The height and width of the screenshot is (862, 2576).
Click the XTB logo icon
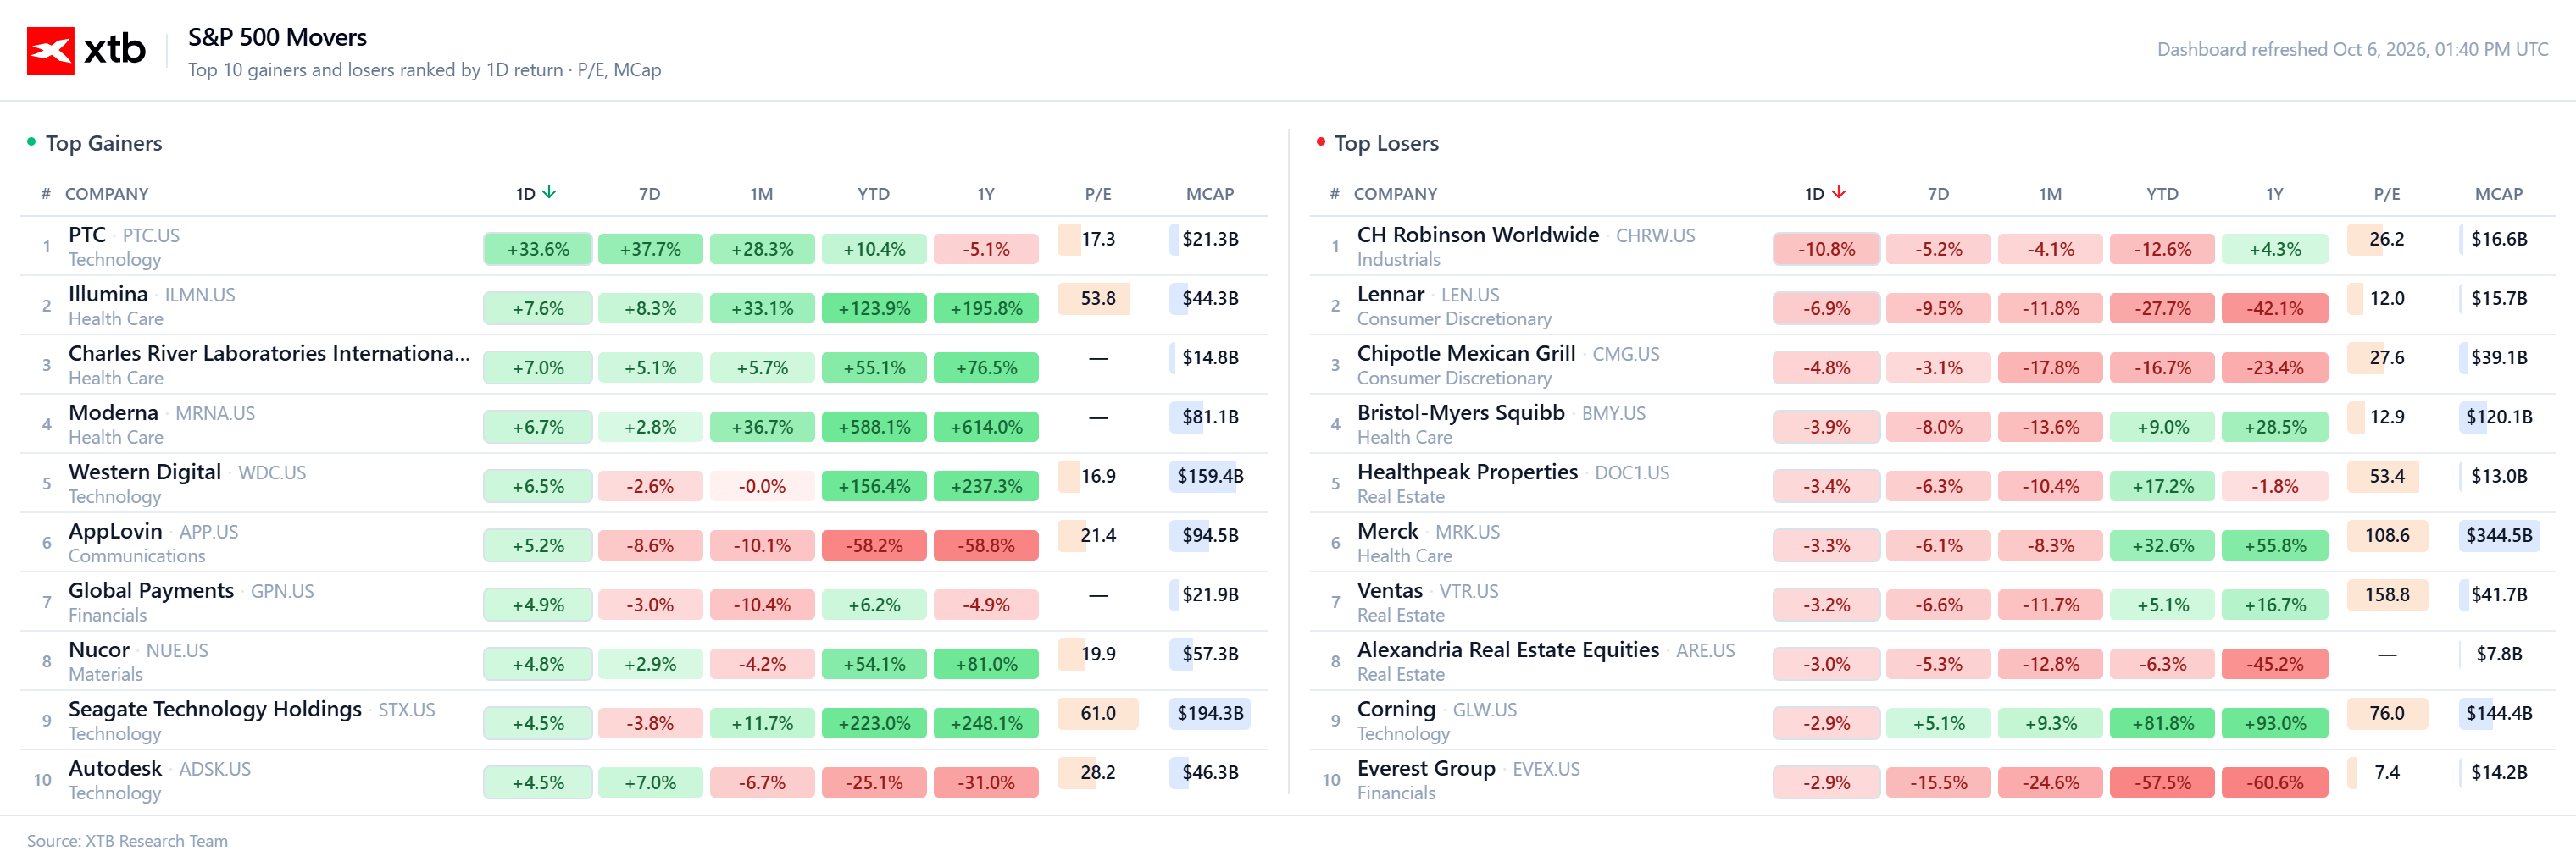[50, 50]
